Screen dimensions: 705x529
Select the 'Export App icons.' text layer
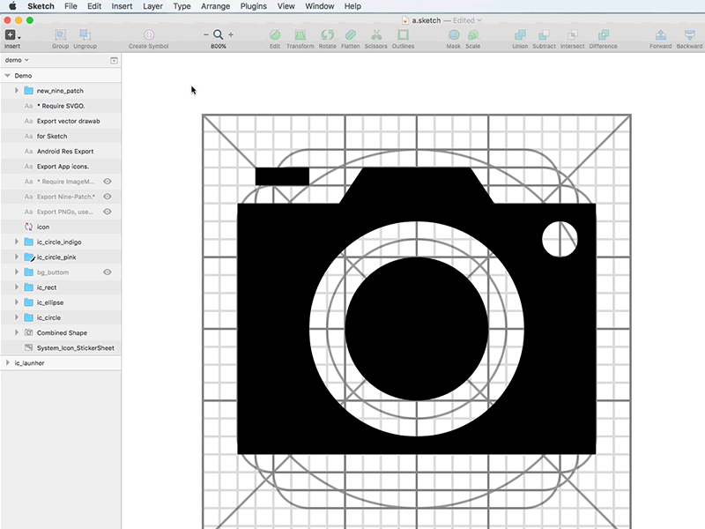(61, 167)
